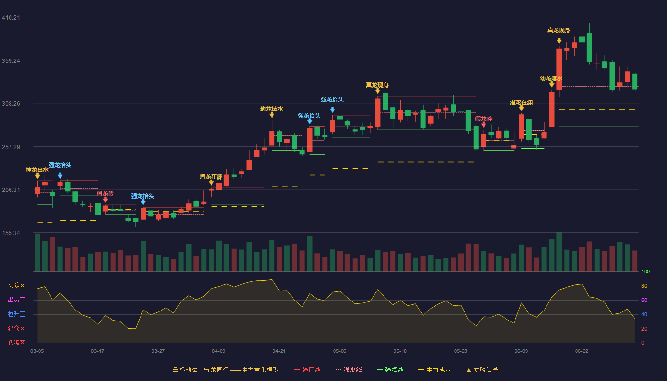This screenshot has width=667, height=381.
Task: Click the red 假龙吟 arrow marker after 05-28
Action: [x=484, y=125]
